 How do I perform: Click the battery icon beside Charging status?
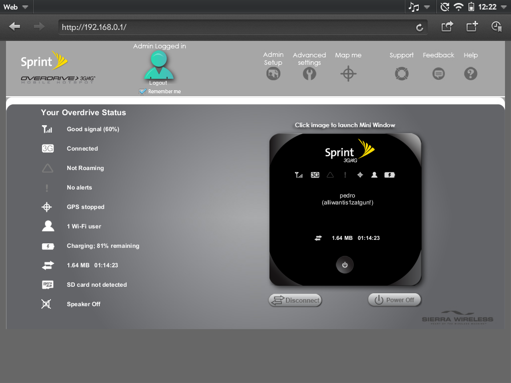click(x=48, y=246)
